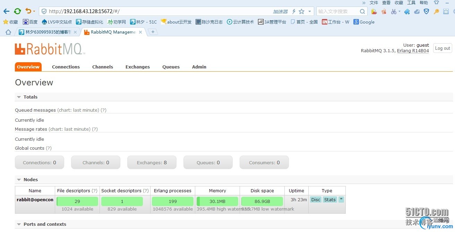
Task: Click the scissors screenshot icon
Action: [394, 11]
